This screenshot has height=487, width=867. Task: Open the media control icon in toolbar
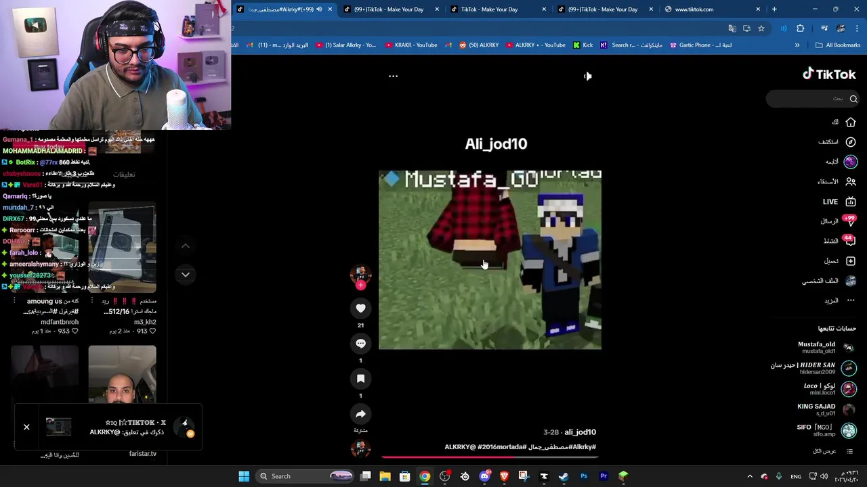(x=824, y=28)
